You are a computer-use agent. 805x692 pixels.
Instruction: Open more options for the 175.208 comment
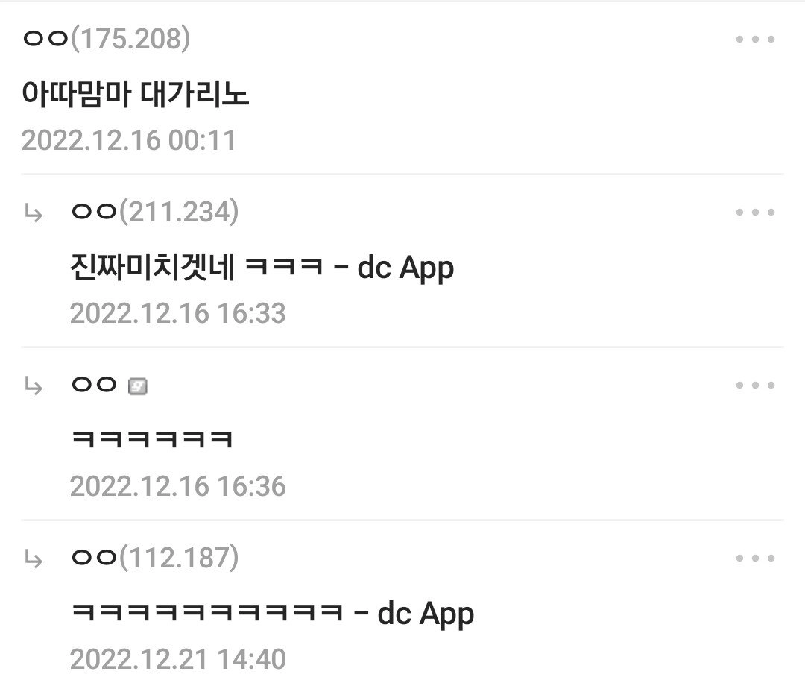click(x=755, y=39)
